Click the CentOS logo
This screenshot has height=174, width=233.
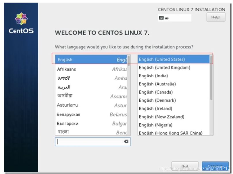tap(21, 23)
